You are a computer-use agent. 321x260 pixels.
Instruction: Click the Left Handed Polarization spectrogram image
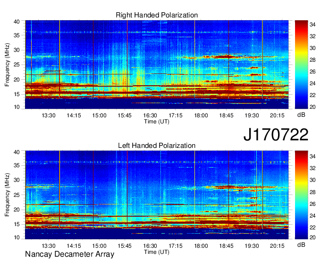coord(157,195)
